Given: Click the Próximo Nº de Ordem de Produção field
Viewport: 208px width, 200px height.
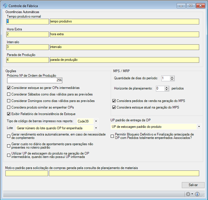Looking at the screenshot, I should [x=34, y=80].
